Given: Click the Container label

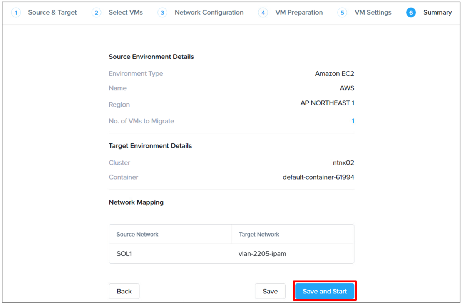Looking at the screenshot, I should pos(124,177).
